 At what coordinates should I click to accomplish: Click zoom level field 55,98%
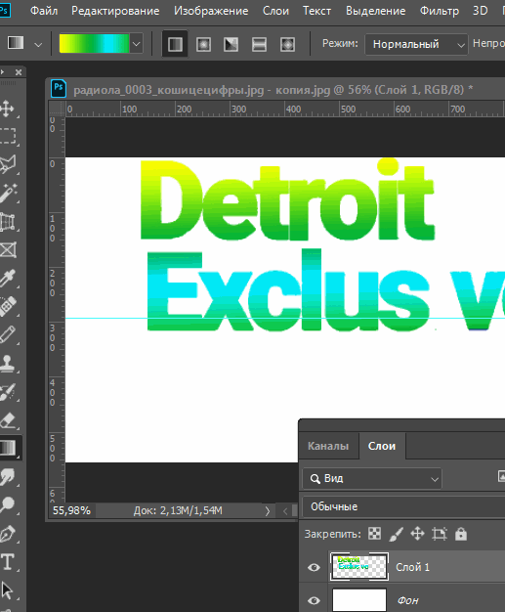71,510
